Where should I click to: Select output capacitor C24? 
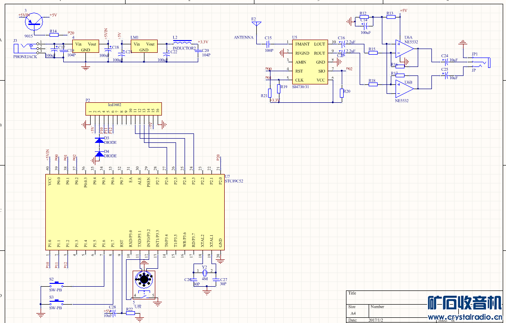[x=446, y=62]
